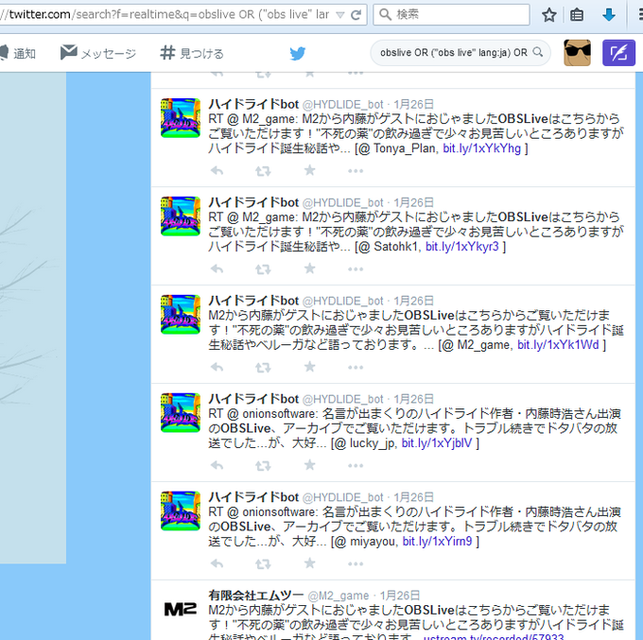Open more options on the Tonya_Plan tweet
This screenshot has height=640, width=643.
click(x=356, y=171)
